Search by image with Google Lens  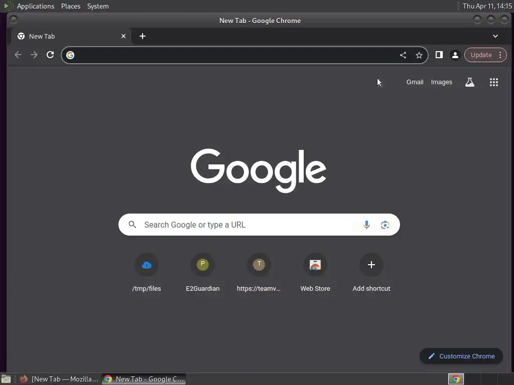(x=385, y=225)
